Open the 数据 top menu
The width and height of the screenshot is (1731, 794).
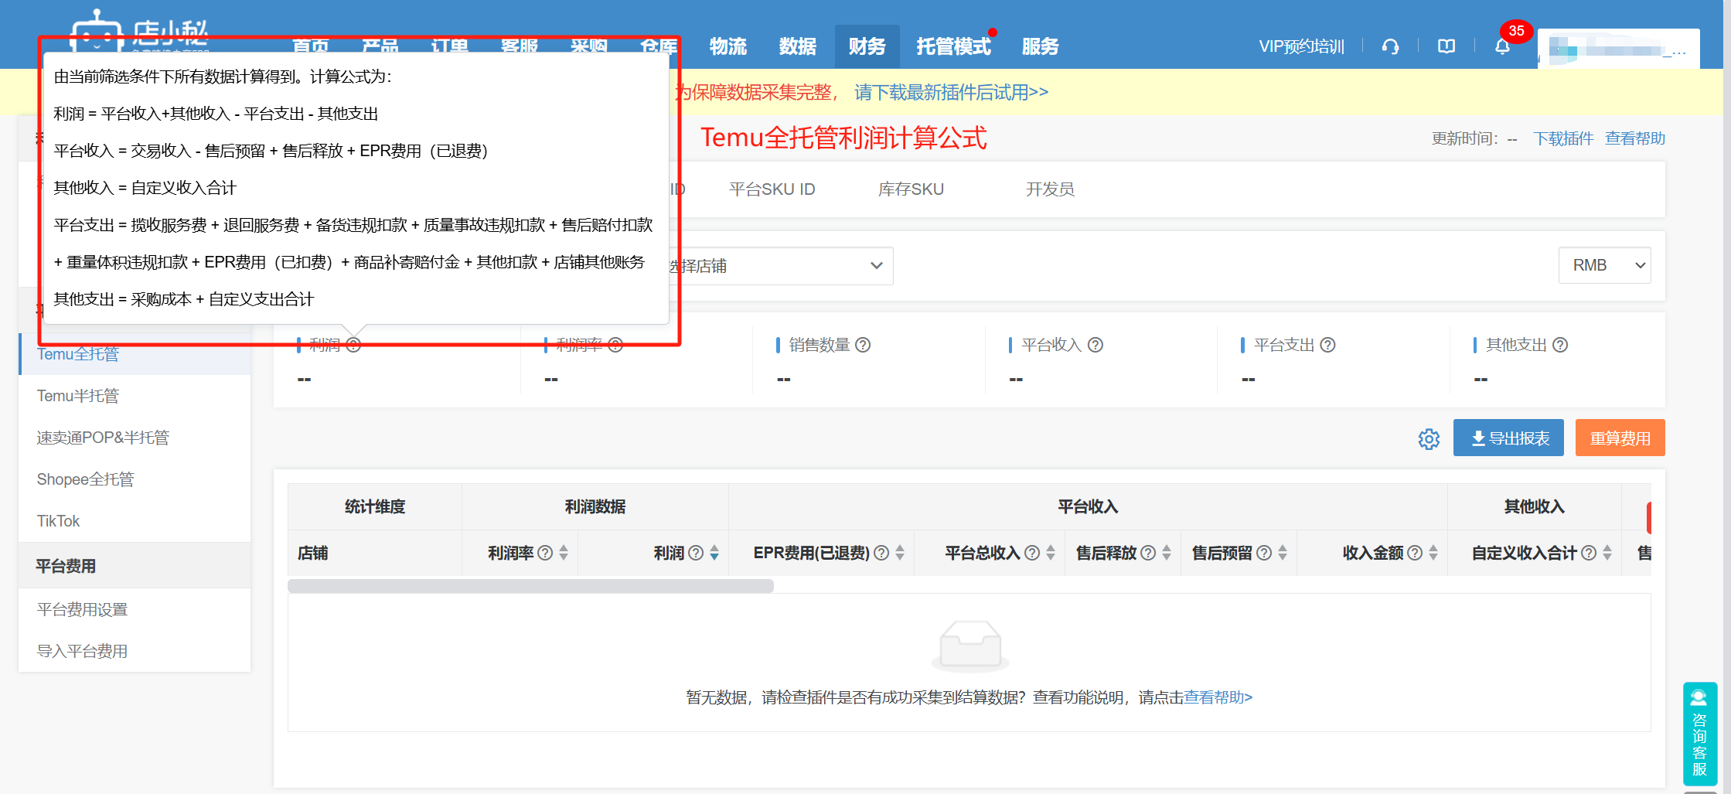tap(797, 46)
